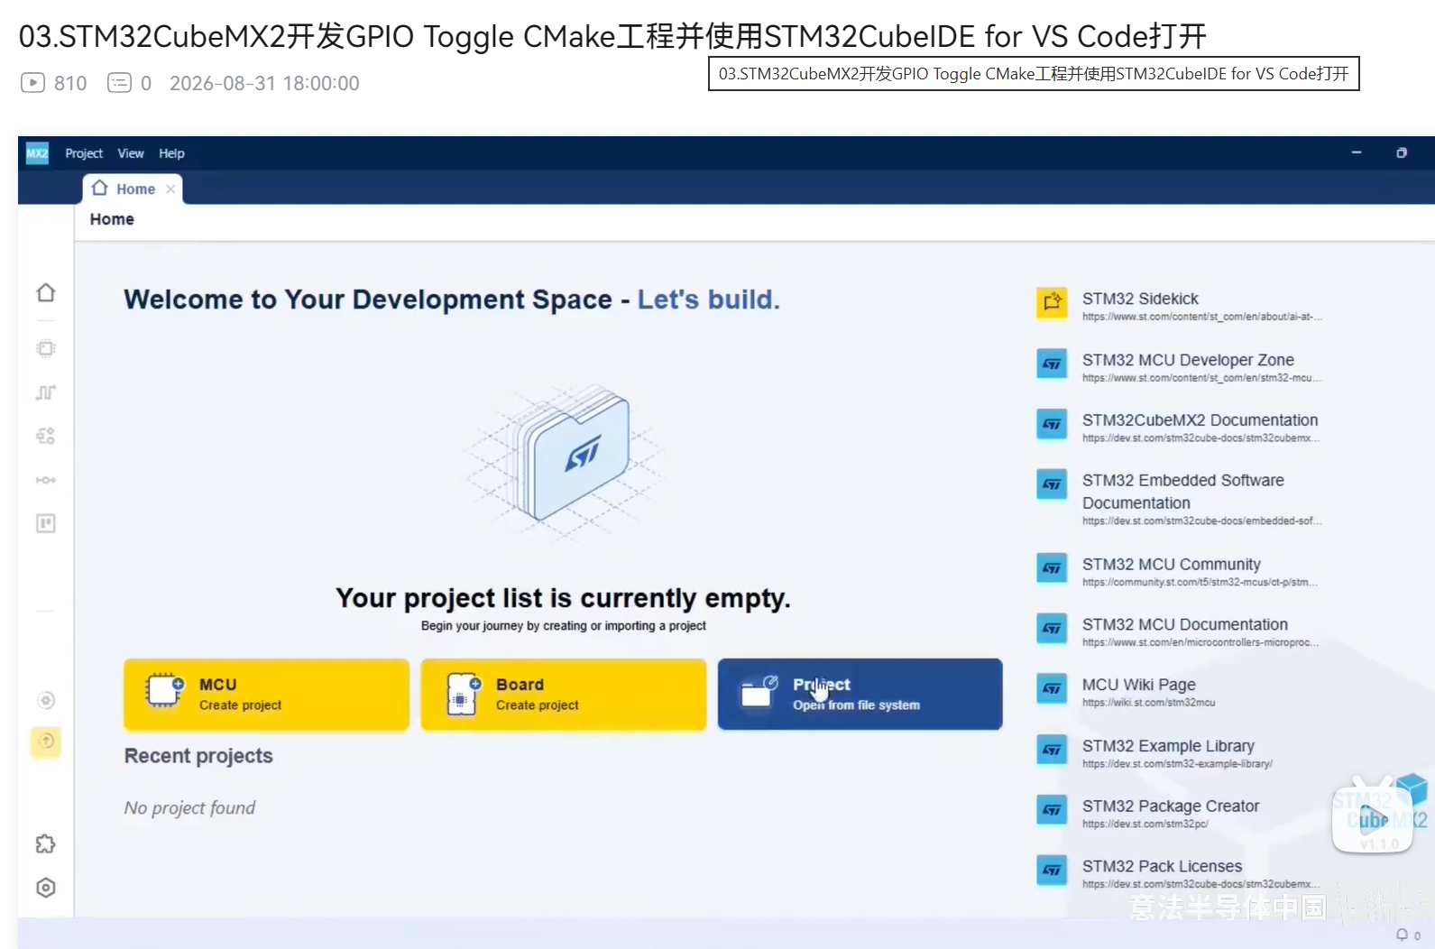The height and width of the screenshot is (949, 1435).
Task: Close the Home tab
Action: coord(170,189)
